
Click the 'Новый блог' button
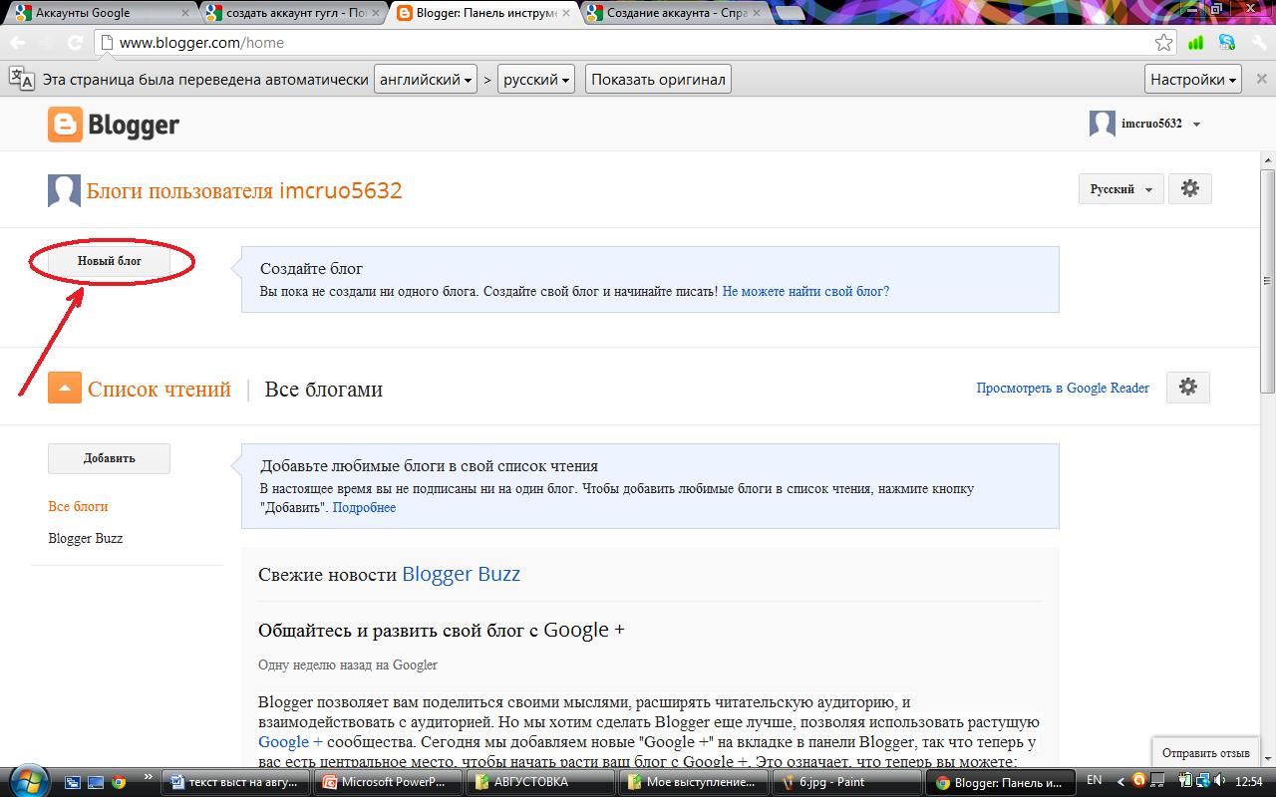[110, 261]
